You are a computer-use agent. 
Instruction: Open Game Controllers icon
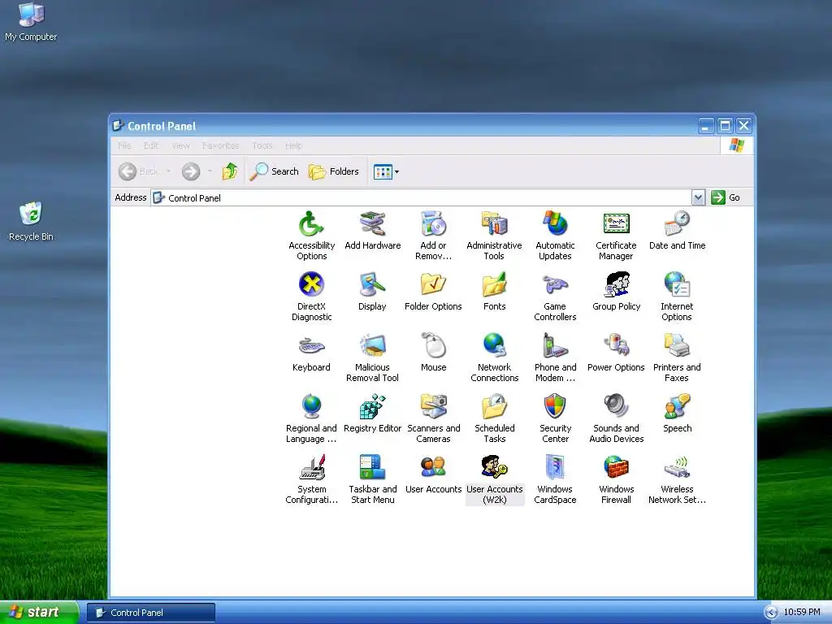(555, 297)
